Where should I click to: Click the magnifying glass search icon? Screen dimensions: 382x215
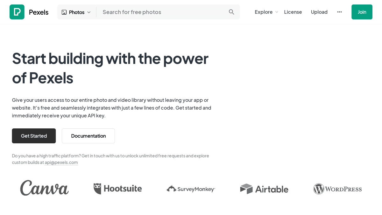[231, 12]
